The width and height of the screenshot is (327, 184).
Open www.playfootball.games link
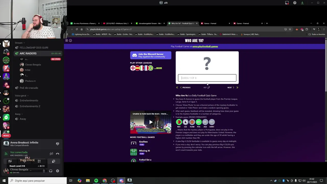click(x=205, y=47)
